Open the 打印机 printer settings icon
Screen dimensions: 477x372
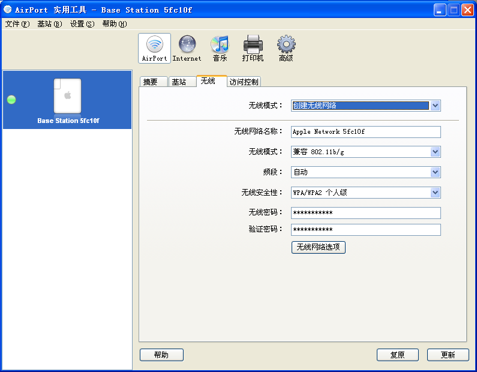click(253, 49)
